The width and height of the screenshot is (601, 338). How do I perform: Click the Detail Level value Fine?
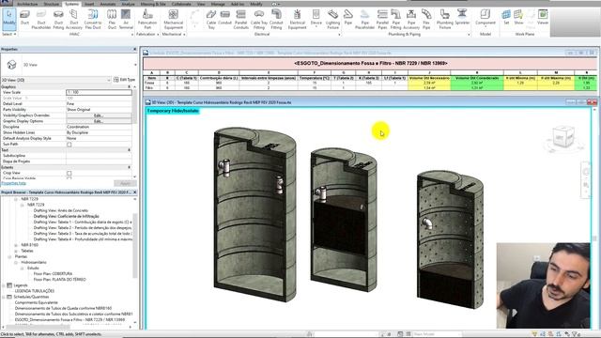(x=99, y=104)
